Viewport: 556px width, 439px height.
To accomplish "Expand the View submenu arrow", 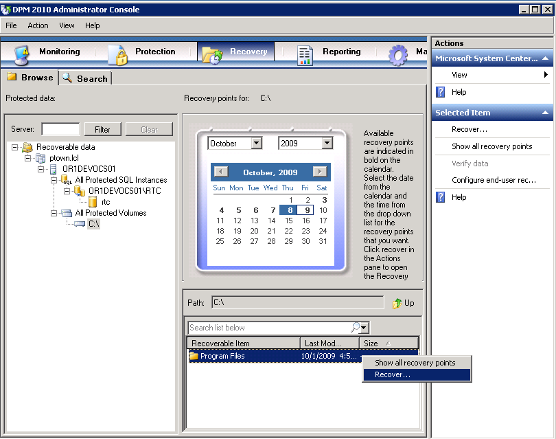I will [546, 74].
